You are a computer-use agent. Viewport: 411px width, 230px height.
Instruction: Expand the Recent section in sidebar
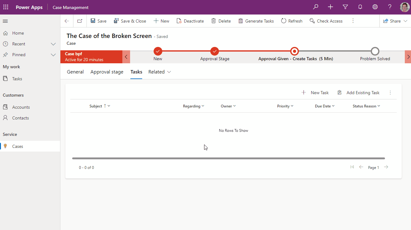53,44
